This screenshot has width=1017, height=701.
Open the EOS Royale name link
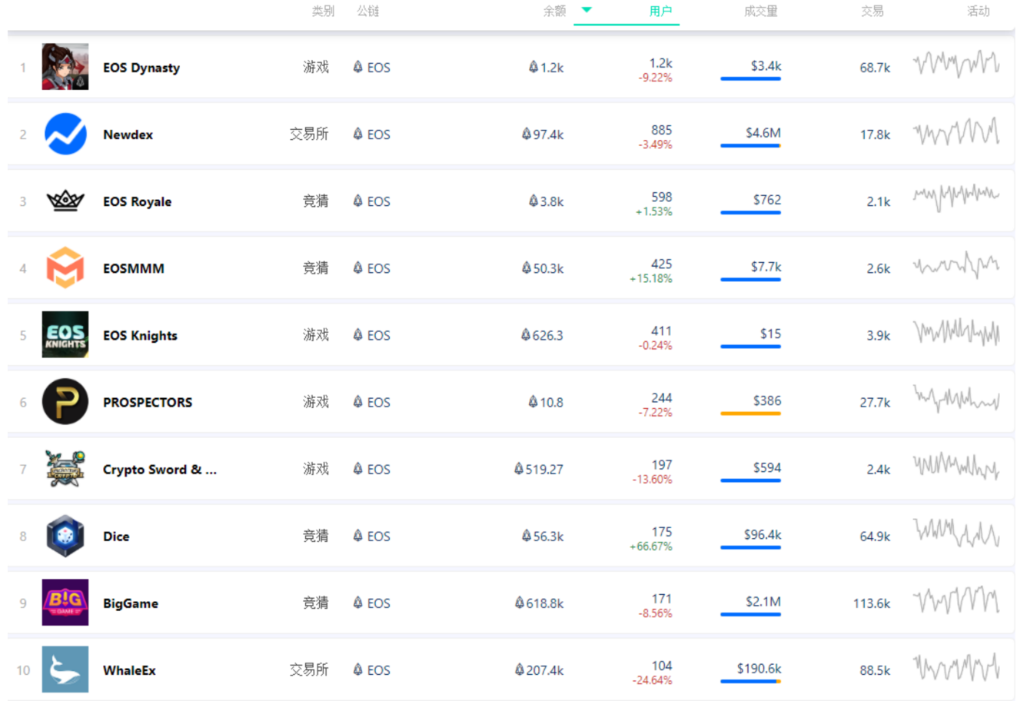point(137,201)
